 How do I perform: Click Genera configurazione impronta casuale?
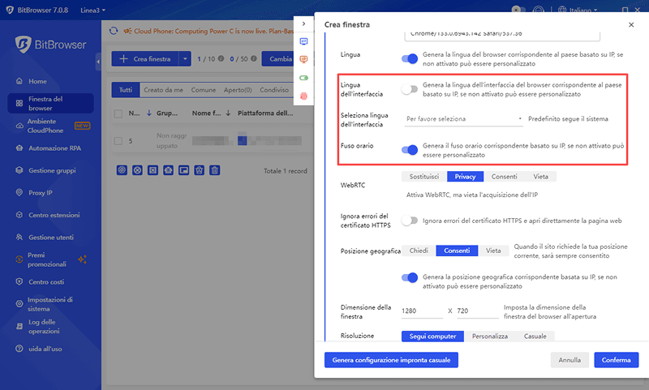tap(391, 360)
